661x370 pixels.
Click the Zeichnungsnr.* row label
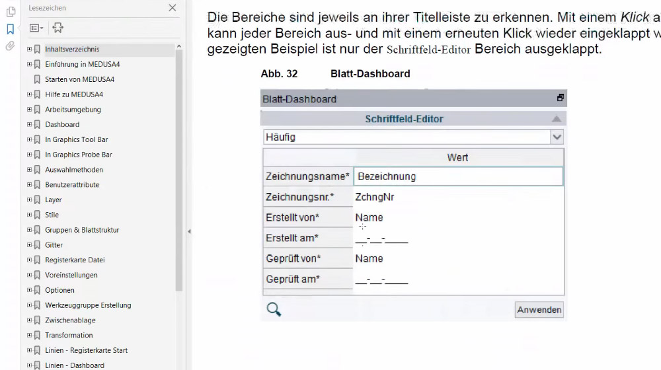tap(308, 197)
